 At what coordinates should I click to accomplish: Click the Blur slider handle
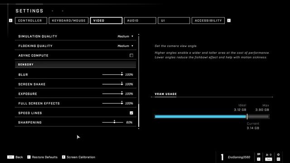click(122, 74)
